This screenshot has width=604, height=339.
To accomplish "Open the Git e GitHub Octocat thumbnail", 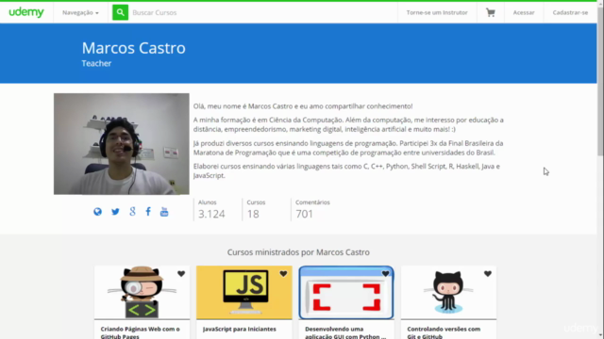I will pyautogui.click(x=449, y=293).
